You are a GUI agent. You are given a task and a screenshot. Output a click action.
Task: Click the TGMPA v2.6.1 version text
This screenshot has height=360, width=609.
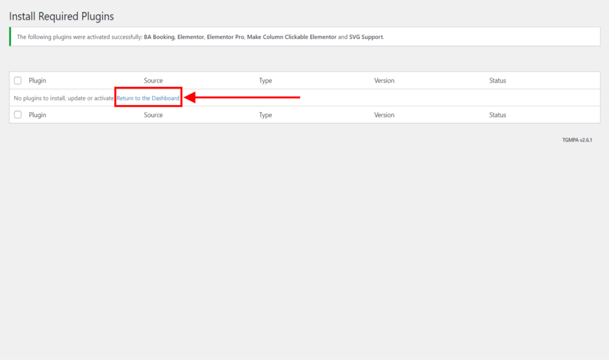click(577, 140)
